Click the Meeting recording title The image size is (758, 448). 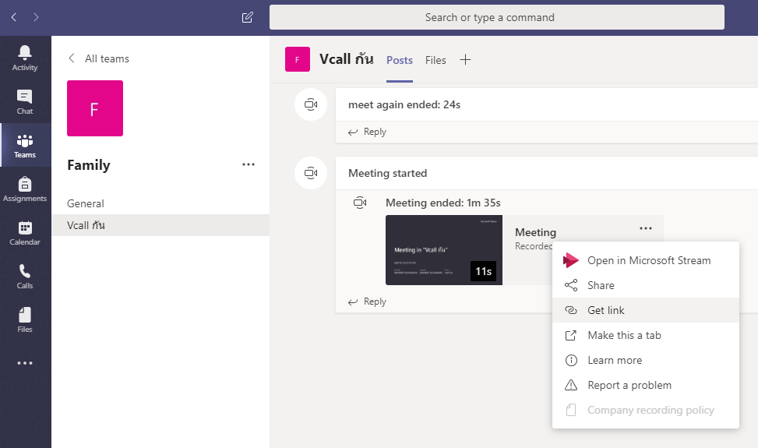(x=536, y=232)
